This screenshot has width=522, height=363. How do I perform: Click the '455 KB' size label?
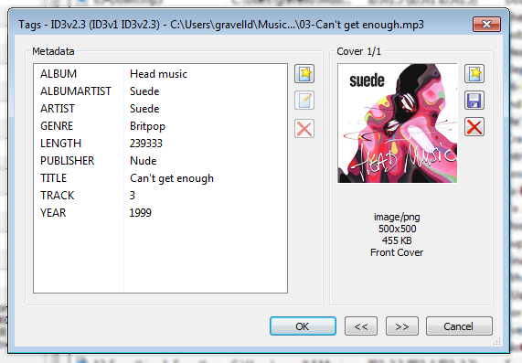(397, 240)
